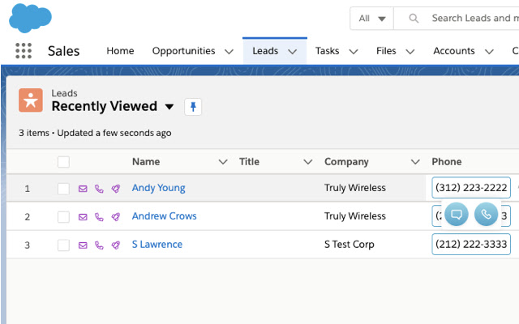Switch to the Accounts tab
519x324 pixels.
coord(453,51)
